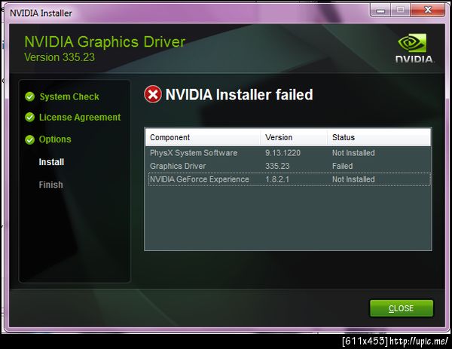This screenshot has height=349, width=452.
Task: Click the NVIDIA Installer title bar text
Action: (41, 13)
